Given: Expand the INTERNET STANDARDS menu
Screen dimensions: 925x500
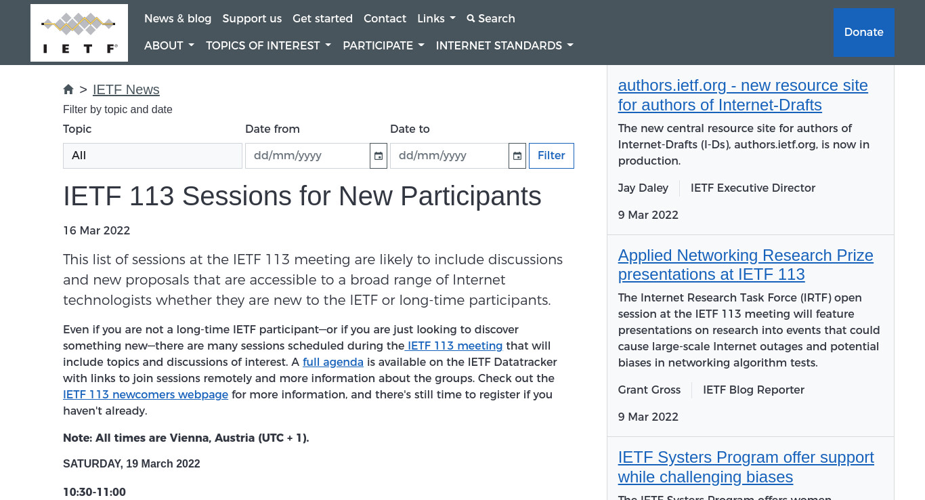Looking at the screenshot, I should pos(504,45).
